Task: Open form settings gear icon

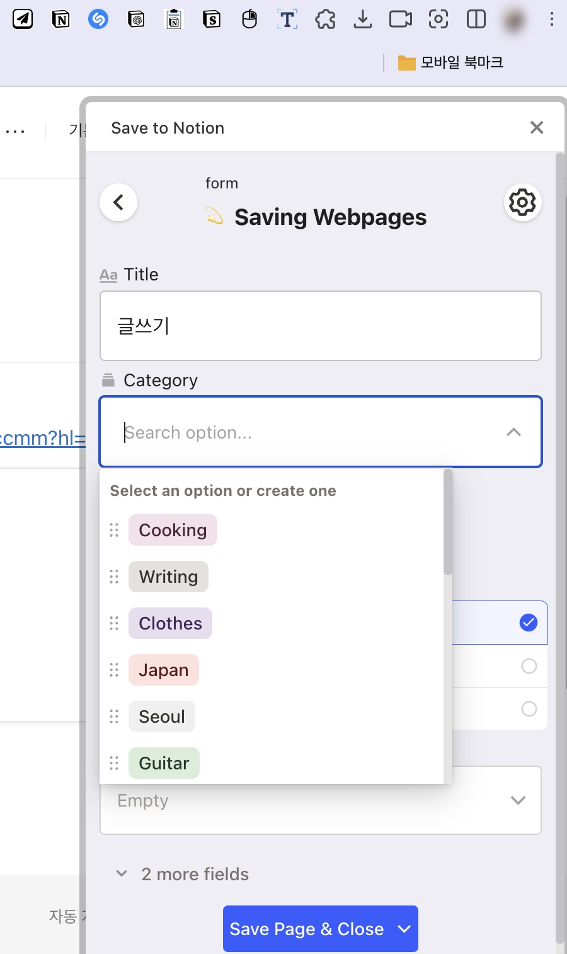Action: click(x=522, y=202)
